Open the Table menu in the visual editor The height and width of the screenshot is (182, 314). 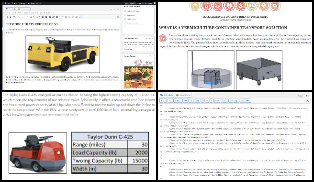point(49,13)
